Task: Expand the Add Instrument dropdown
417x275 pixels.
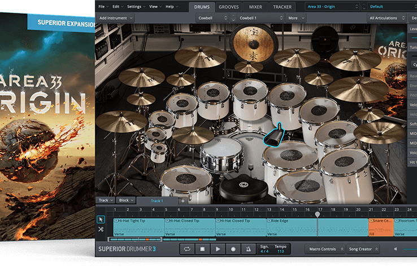Action: tap(115, 18)
